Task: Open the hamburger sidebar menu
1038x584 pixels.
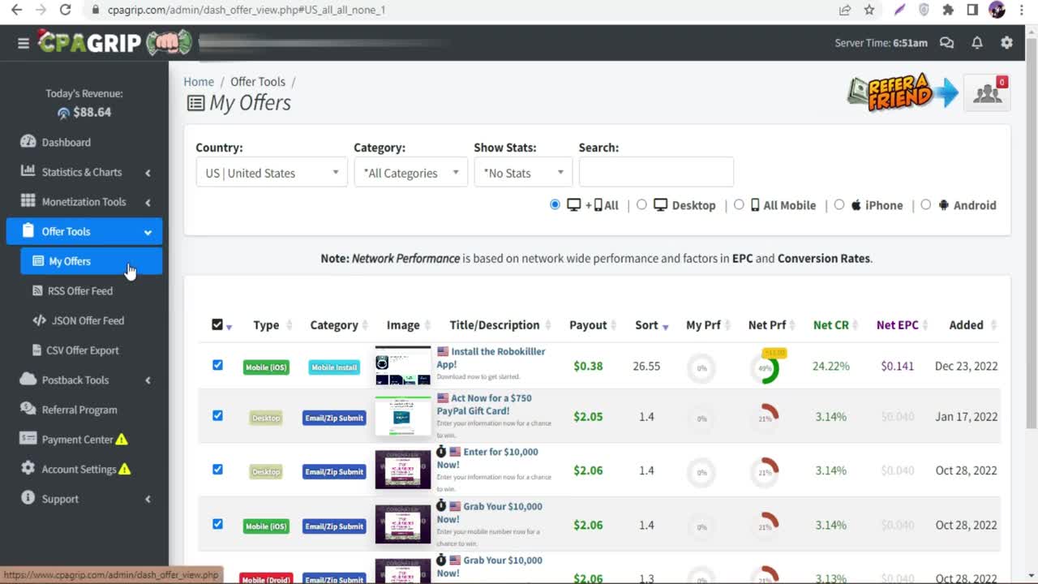Action: tap(24, 43)
